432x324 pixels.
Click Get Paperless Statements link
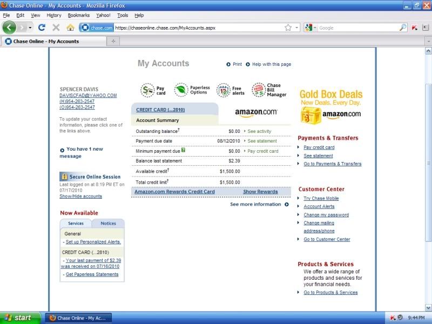click(92, 274)
